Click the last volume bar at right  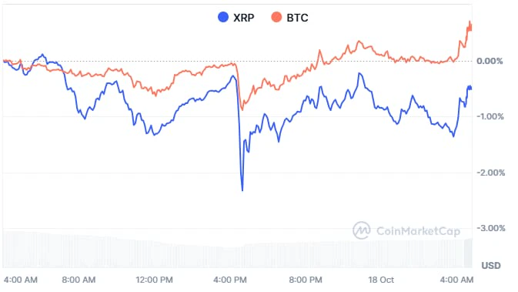point(468,253)
